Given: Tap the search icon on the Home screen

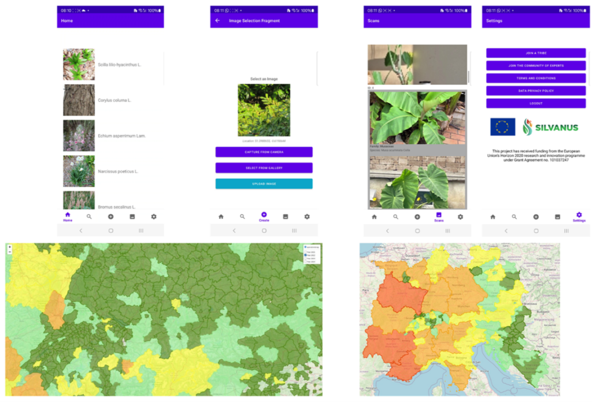Looking at the screenshot, I should click(x=89, y=217).
